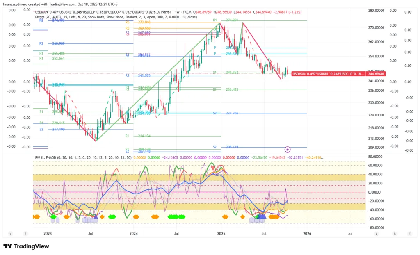Open the purple lightning event icon

click(x=288, y=149)
